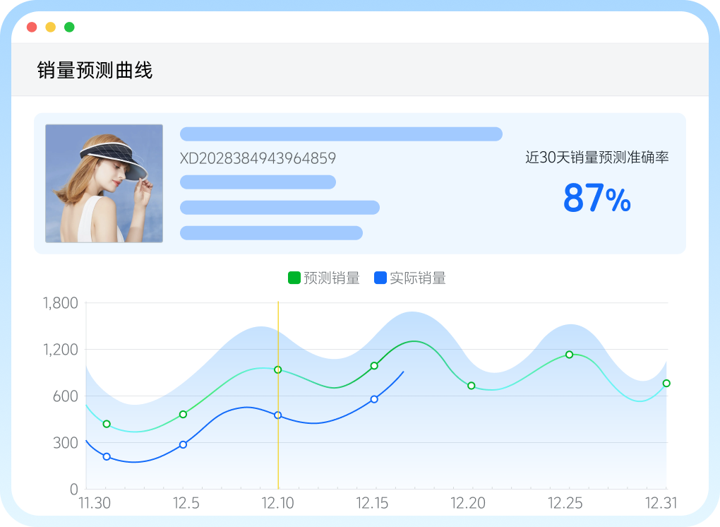Select the blue actual sales point at 11.30
This screenshot has height=527, width=720.
[x=107, y=457]
